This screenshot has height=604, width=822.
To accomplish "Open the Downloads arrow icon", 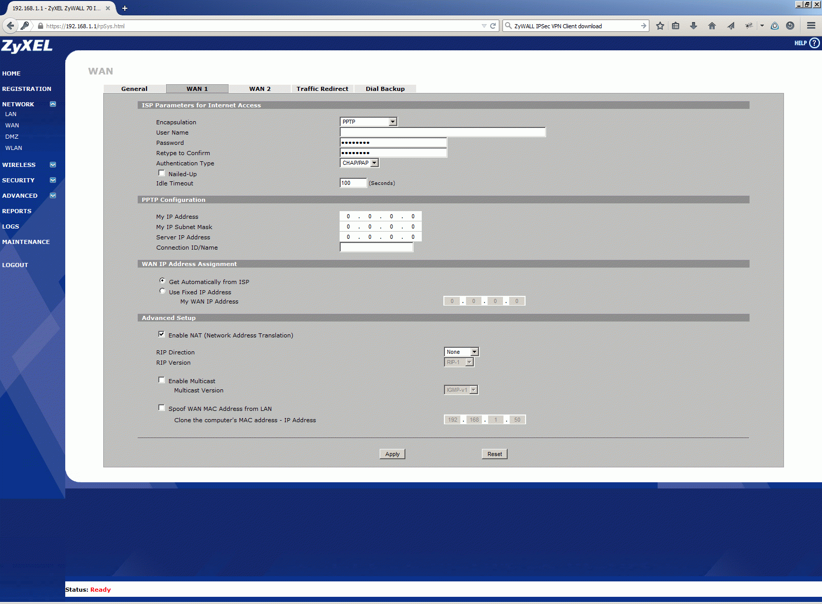I will [694, 26].
